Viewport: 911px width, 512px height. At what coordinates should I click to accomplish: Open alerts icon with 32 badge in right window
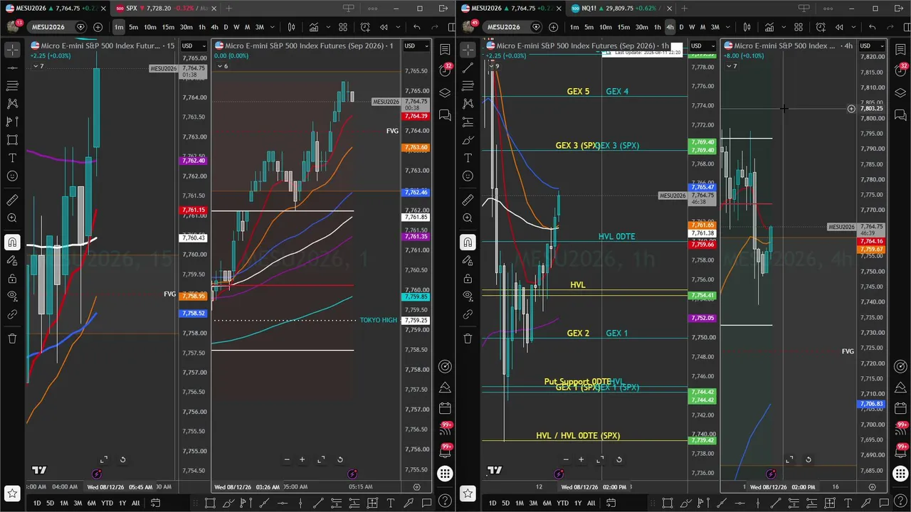900,70
